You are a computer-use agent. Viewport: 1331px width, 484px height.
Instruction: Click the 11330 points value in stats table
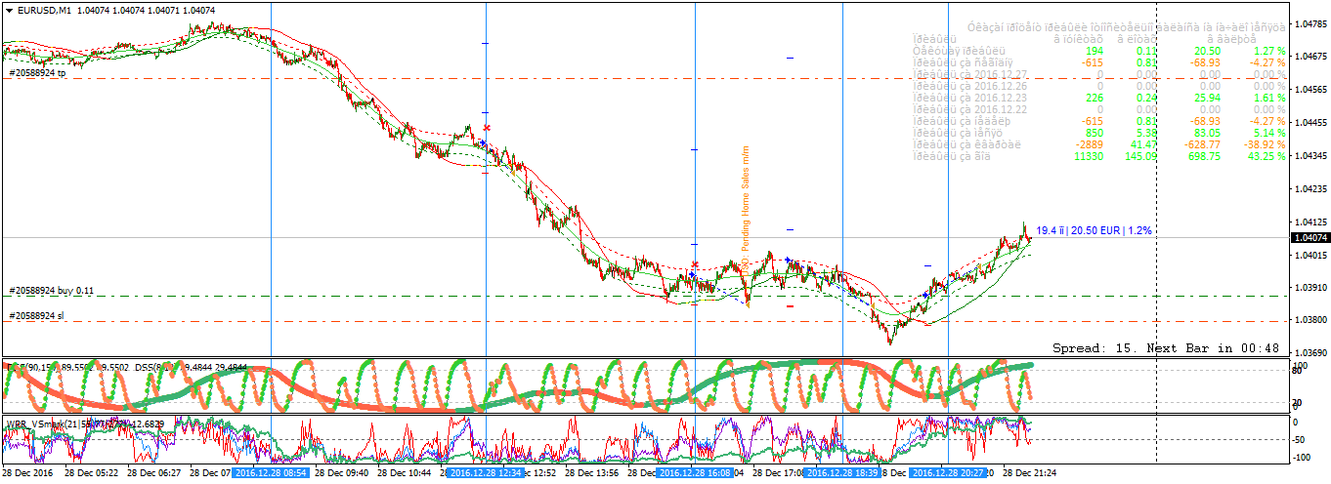[x=1088, y=155]
